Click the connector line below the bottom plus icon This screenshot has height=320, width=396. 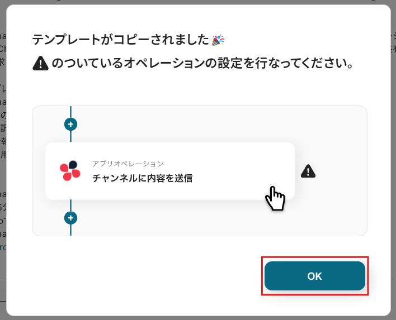coord(70,230)
